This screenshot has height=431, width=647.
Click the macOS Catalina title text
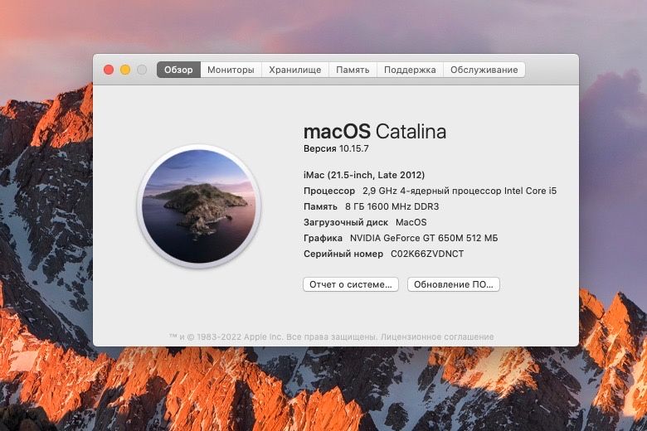(x=375, y=132)
